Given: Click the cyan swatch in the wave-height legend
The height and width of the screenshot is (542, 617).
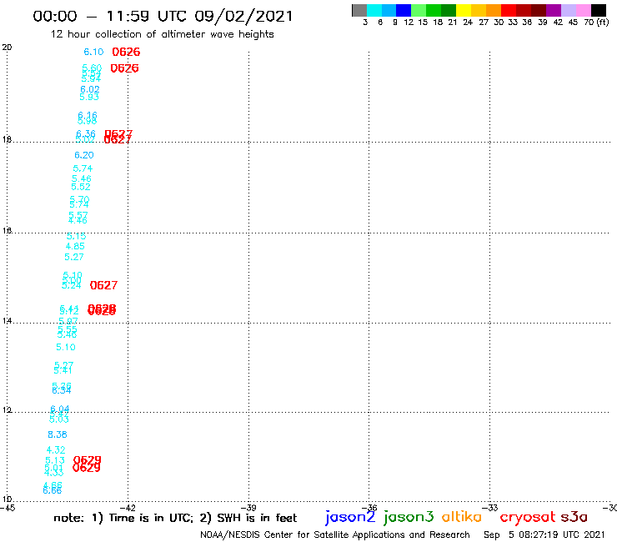Looking at the screenshot, I should (x=374, y=10).
